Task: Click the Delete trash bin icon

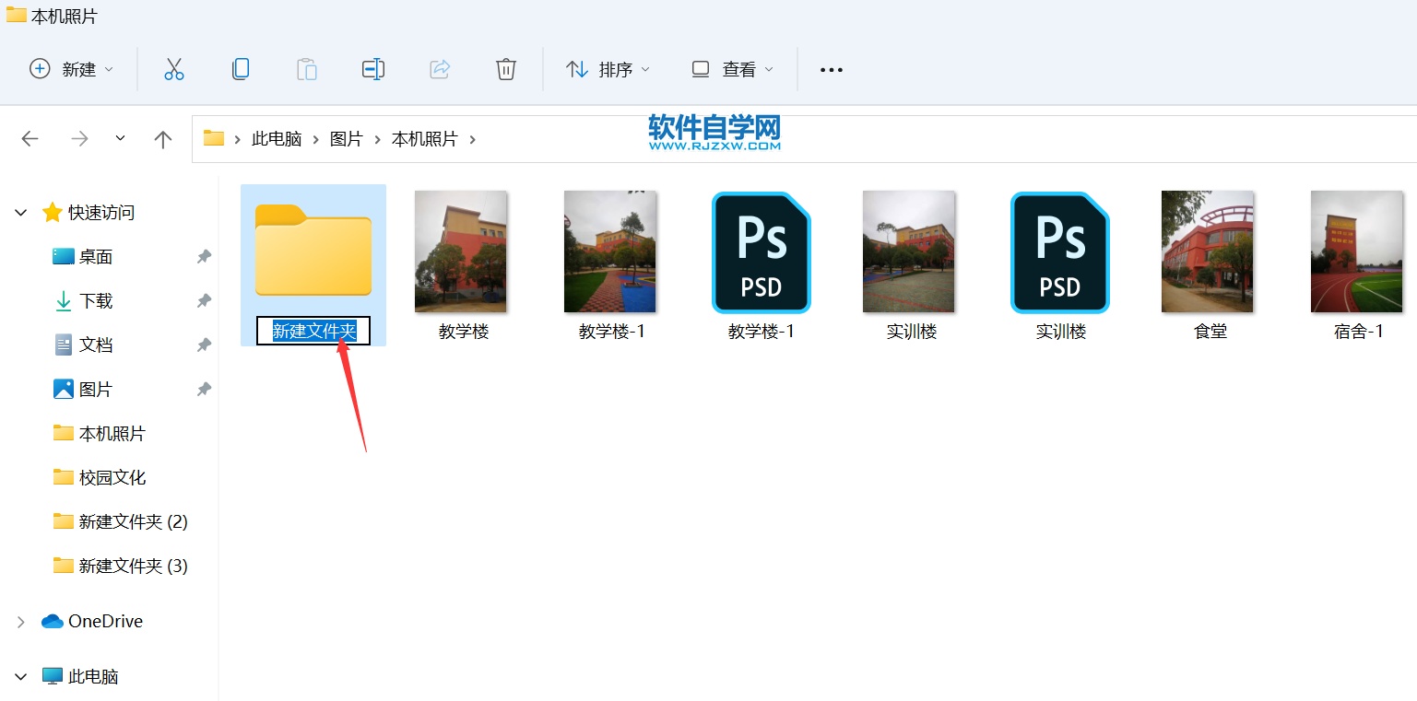Action: (x=506, y=69)
